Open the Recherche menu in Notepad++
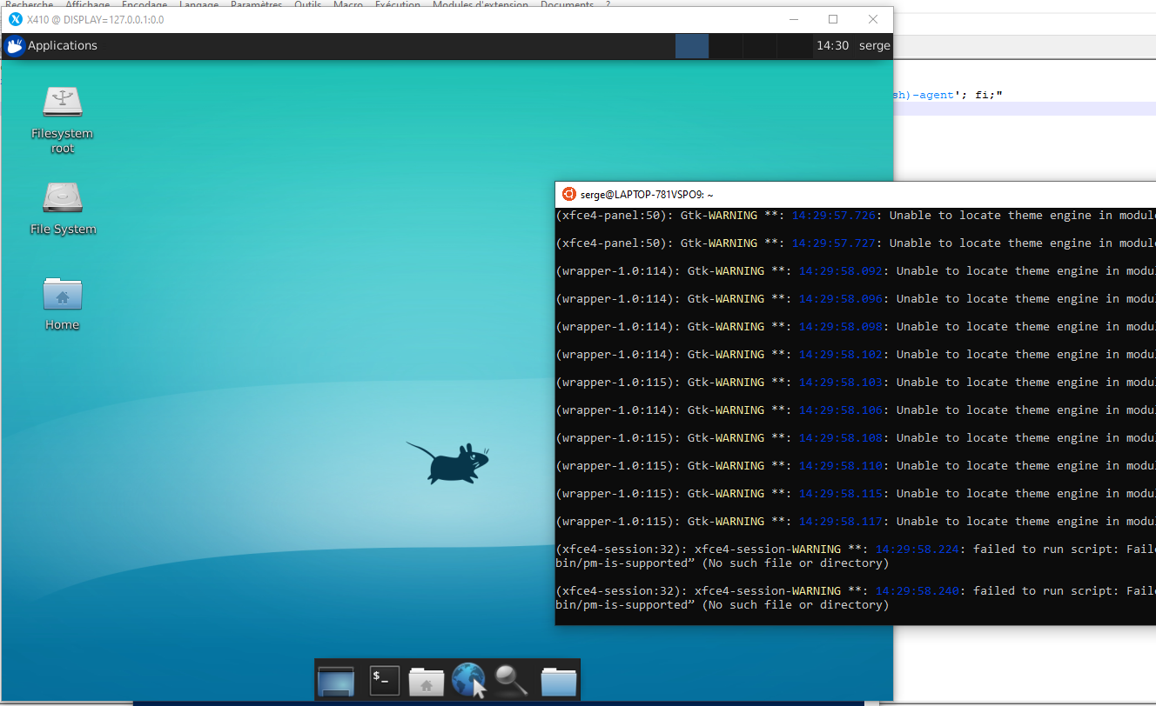 (x=29, y=4)
